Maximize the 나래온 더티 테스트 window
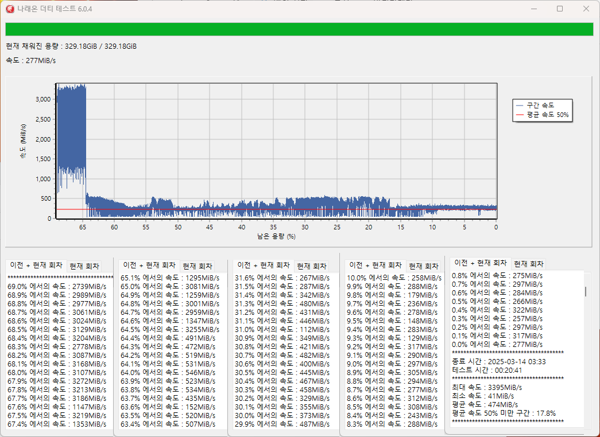Screen dimensions: 600x437 (x=560, y=9)
